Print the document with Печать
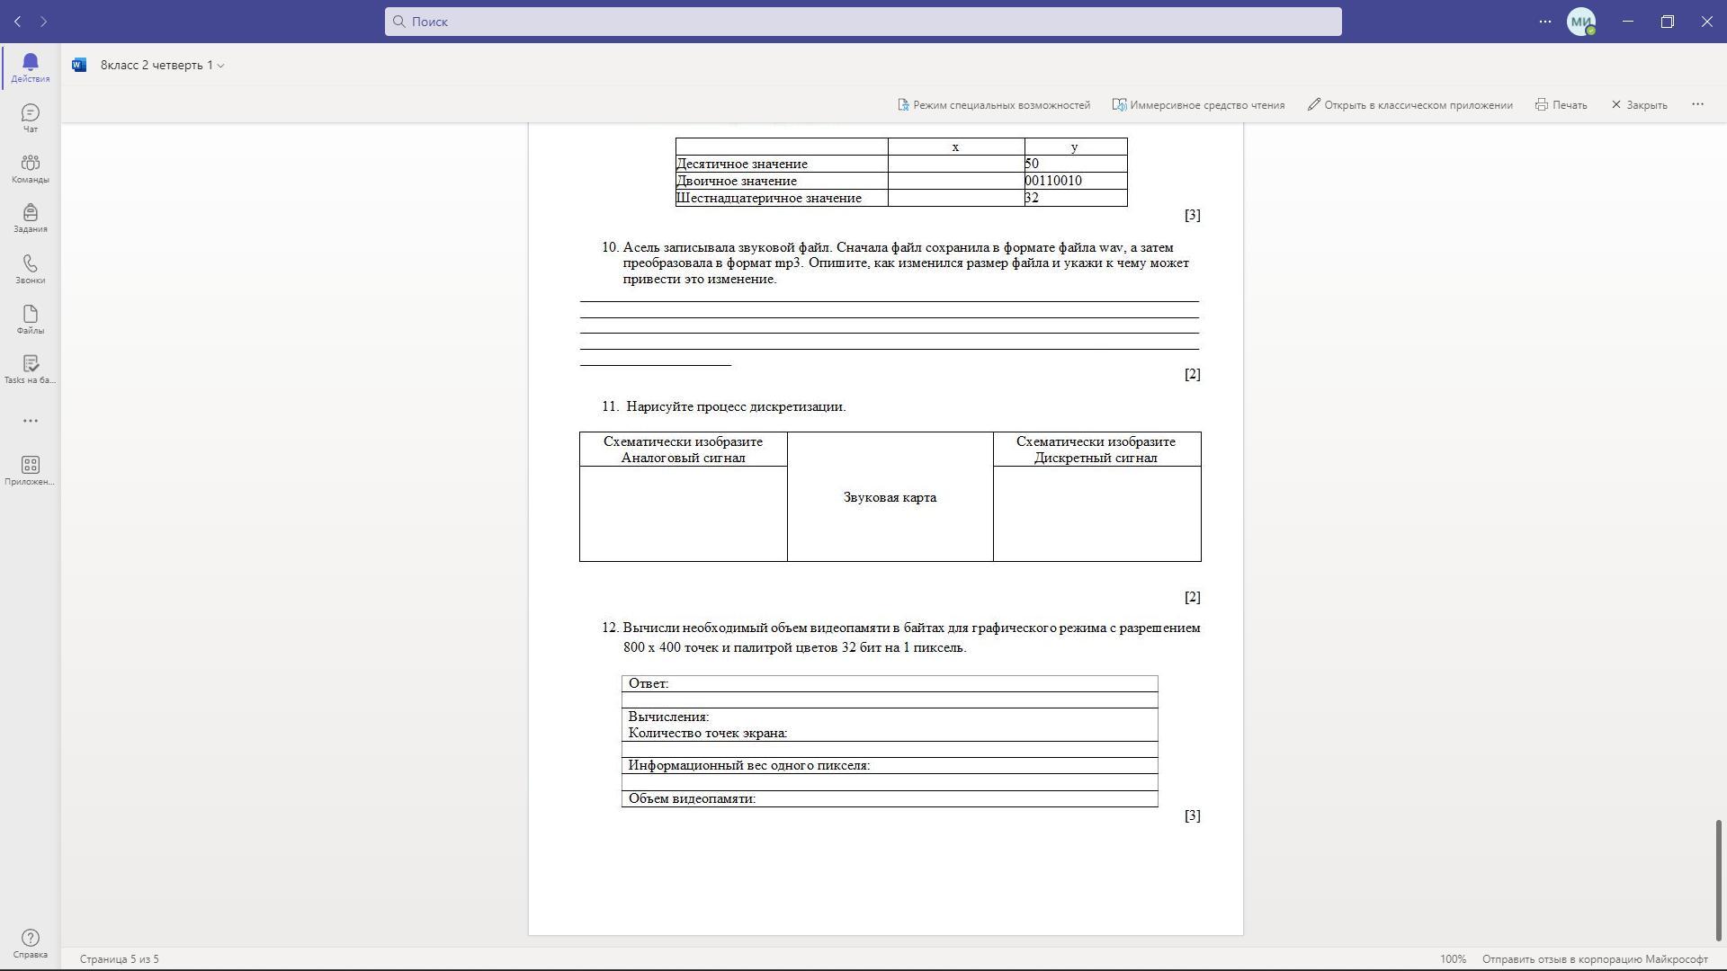Screen dimensions: 1727x971 pos(1561,105)
